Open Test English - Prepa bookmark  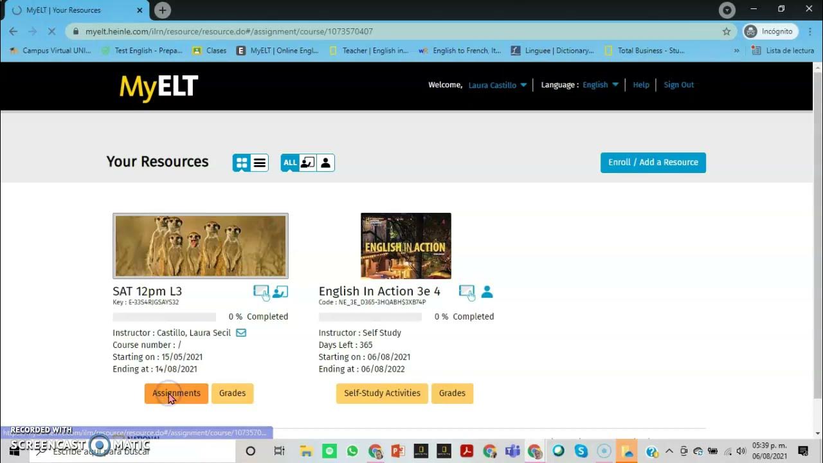point(142,51)
